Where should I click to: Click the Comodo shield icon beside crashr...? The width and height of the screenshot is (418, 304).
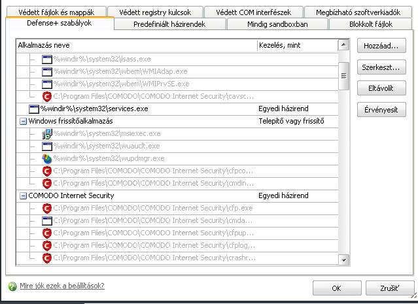[47, 258]
